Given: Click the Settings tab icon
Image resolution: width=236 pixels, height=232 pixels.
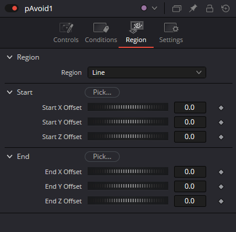Looking at the screenshot, I should point(171,28).
